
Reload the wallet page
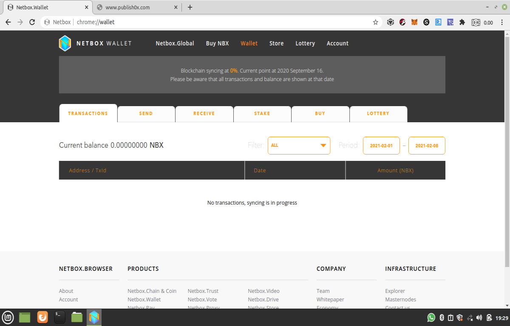tap(32, 22)
